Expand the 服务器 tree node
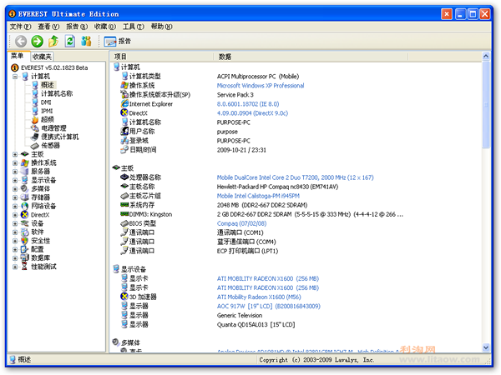This screenshot has width=501, height=375. tap(15, 172)
